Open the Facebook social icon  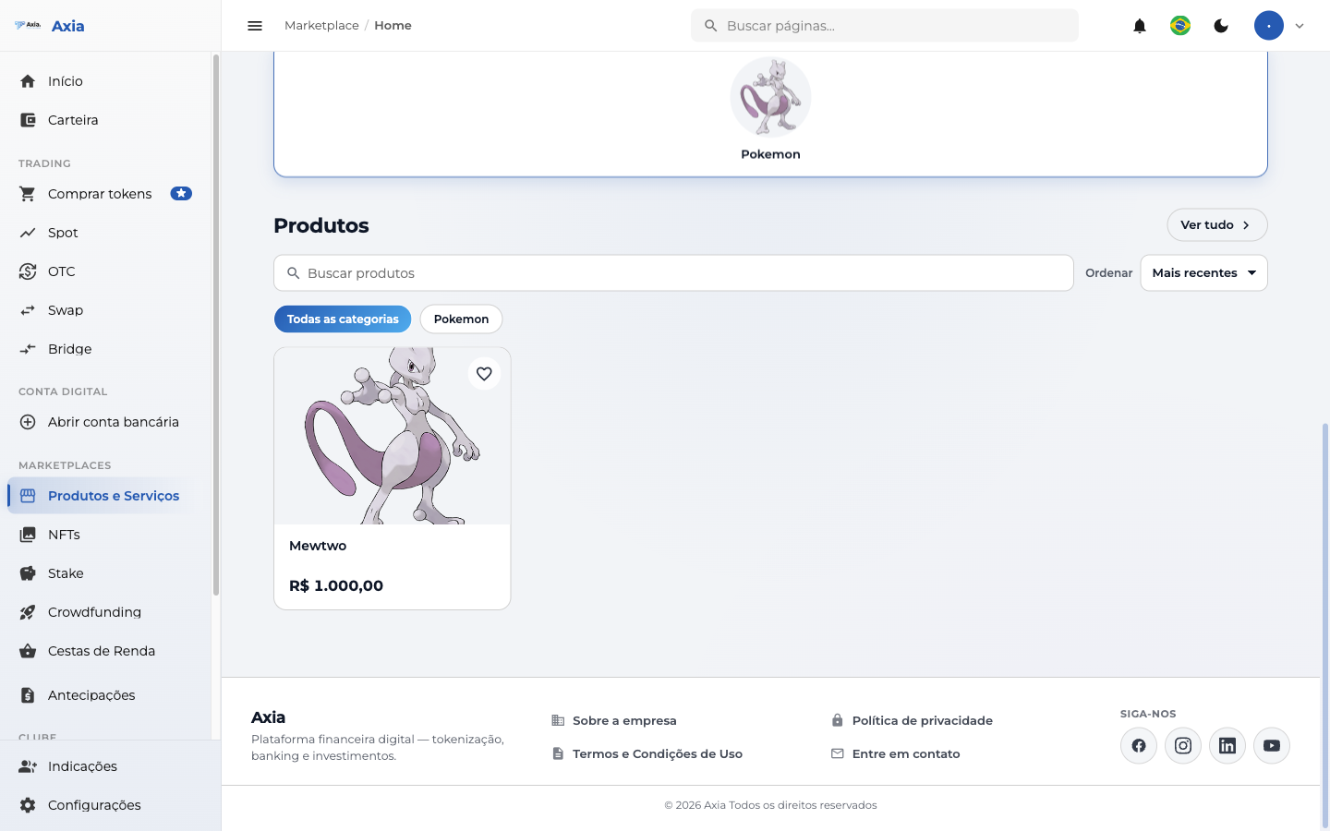pyautogui.click(x=1139, y=746)
